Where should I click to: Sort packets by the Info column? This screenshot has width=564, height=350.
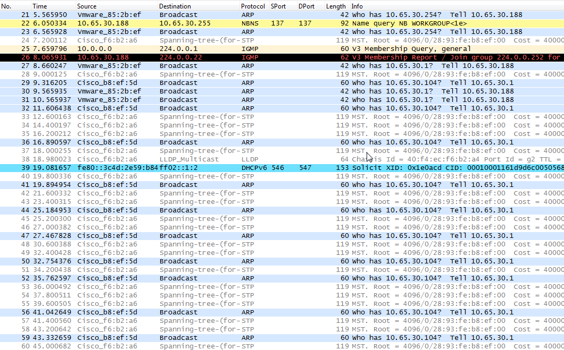point(356,6)
